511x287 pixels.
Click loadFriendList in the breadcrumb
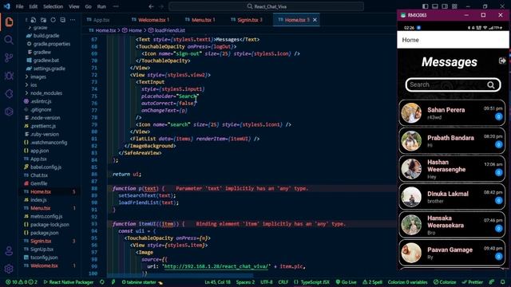click(169, 30)
